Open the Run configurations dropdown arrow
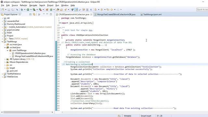Image resolution: width=208 pixels, height=117 pixels. pyautogui.click(x=31, y=9)
